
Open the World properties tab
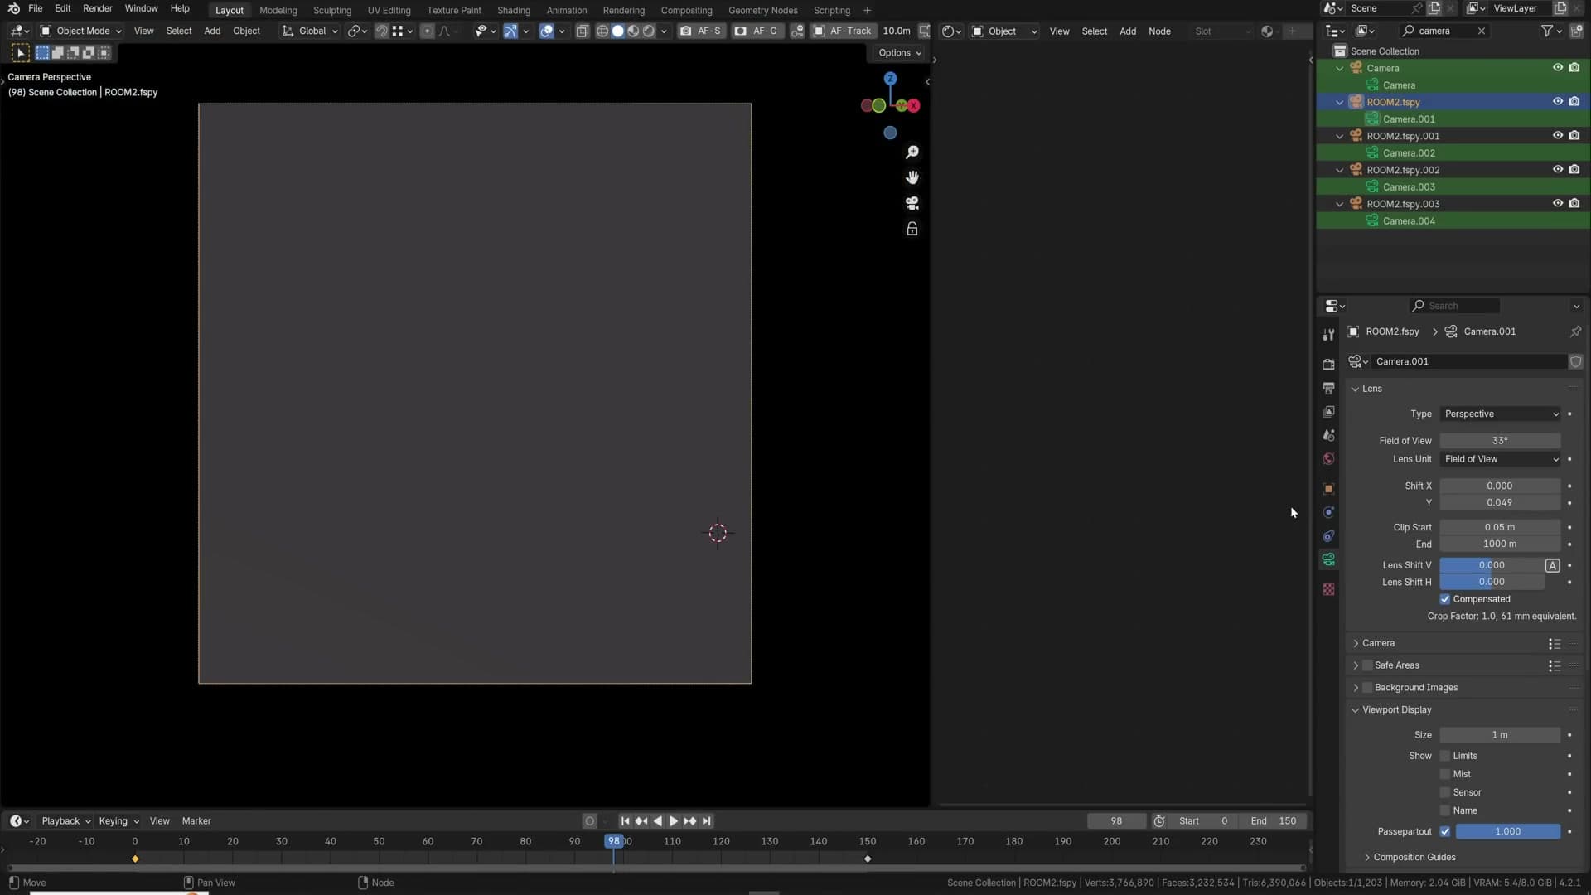(x=1328, y=459)
